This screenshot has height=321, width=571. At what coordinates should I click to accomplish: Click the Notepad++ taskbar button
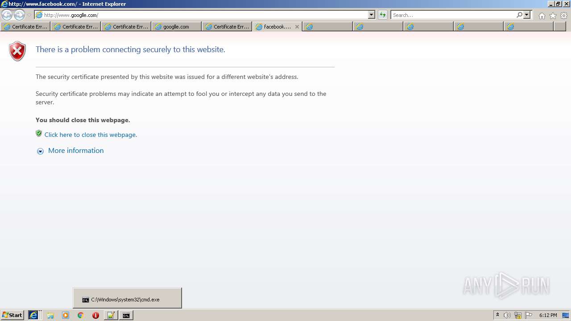[x=111, y=315]
